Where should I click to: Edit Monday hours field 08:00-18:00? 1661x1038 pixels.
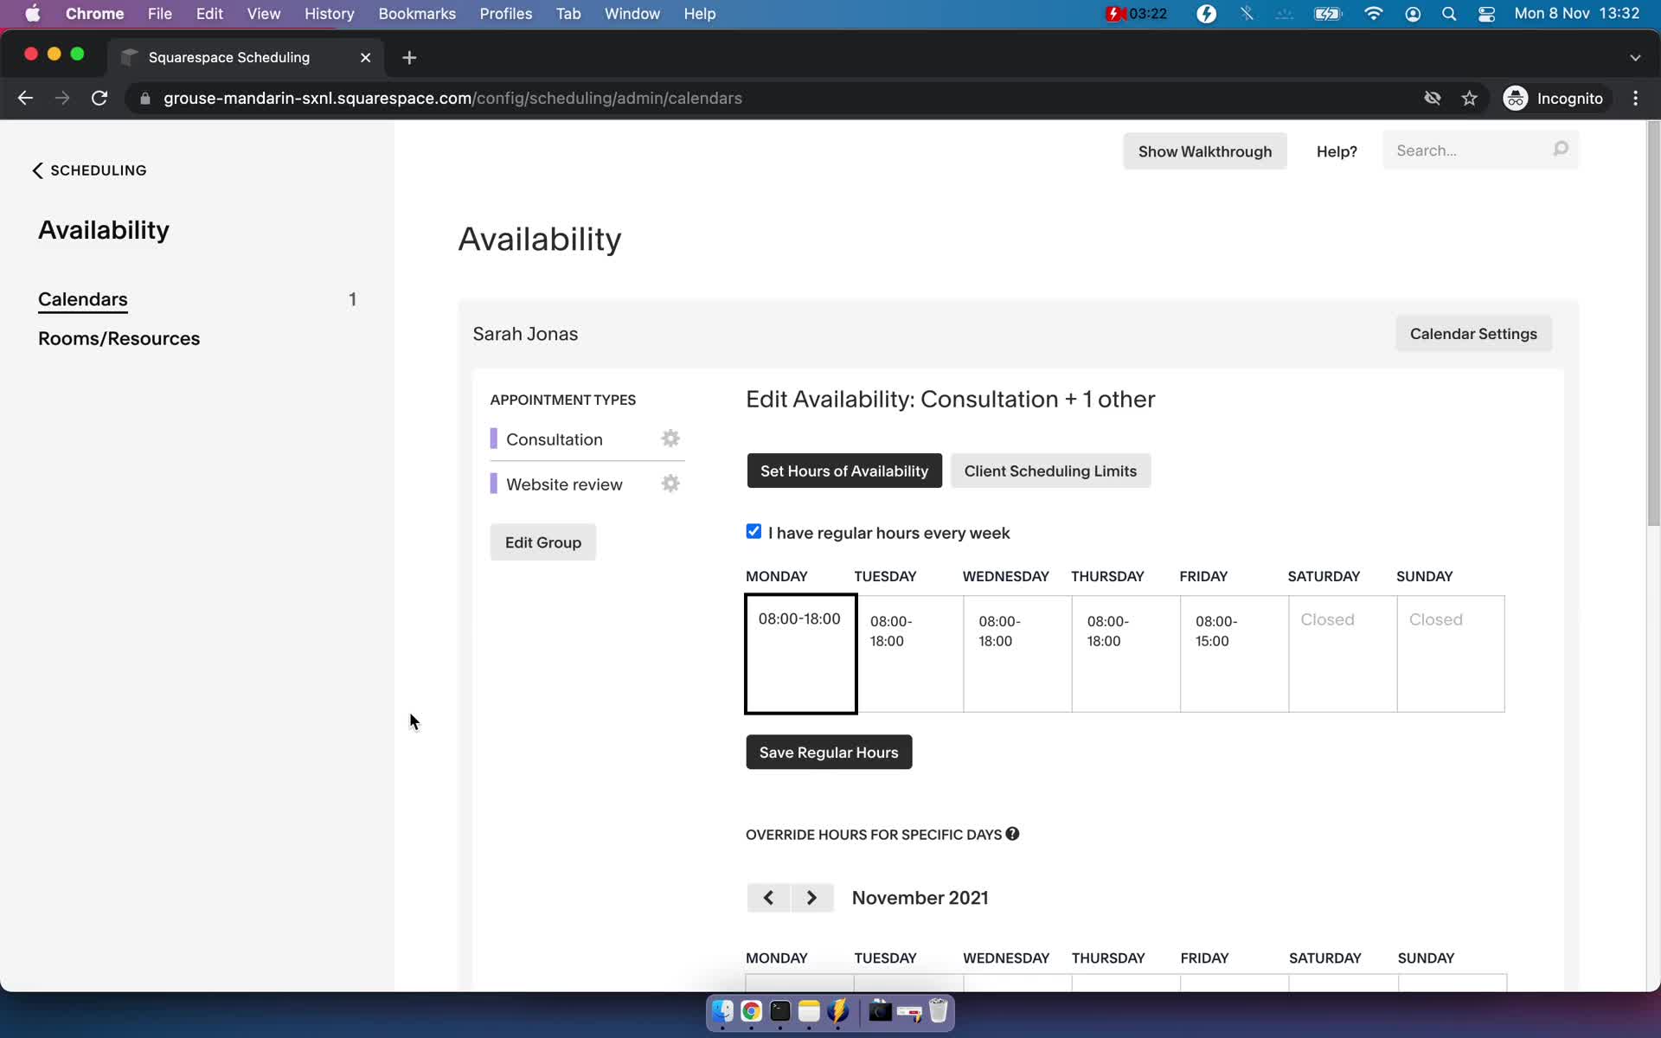click(801, 654)
